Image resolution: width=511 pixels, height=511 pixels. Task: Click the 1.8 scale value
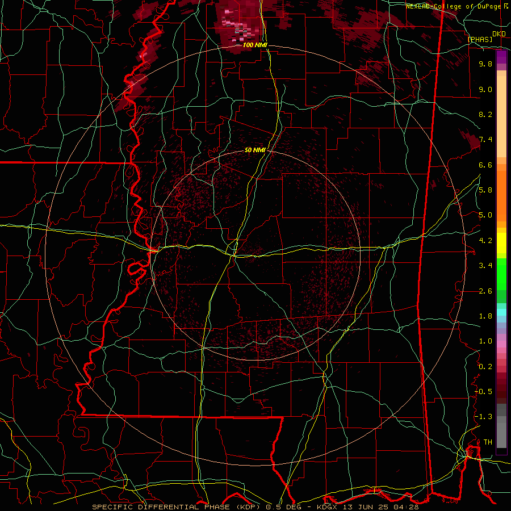pos(485,316)
